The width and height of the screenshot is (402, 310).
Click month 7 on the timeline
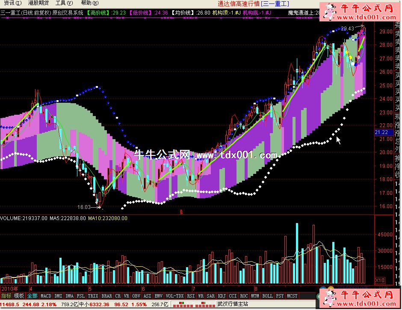click(194, 289)
